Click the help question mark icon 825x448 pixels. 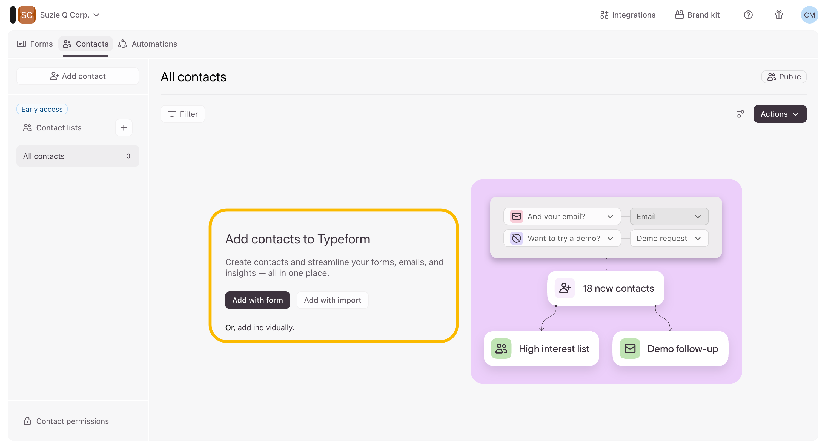748,15
